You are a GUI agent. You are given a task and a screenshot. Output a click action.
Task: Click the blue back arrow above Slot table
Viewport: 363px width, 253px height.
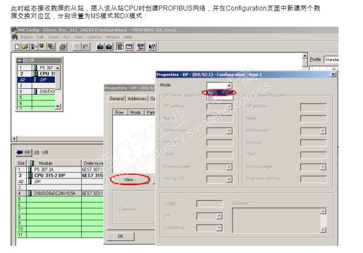click(19, 152)
